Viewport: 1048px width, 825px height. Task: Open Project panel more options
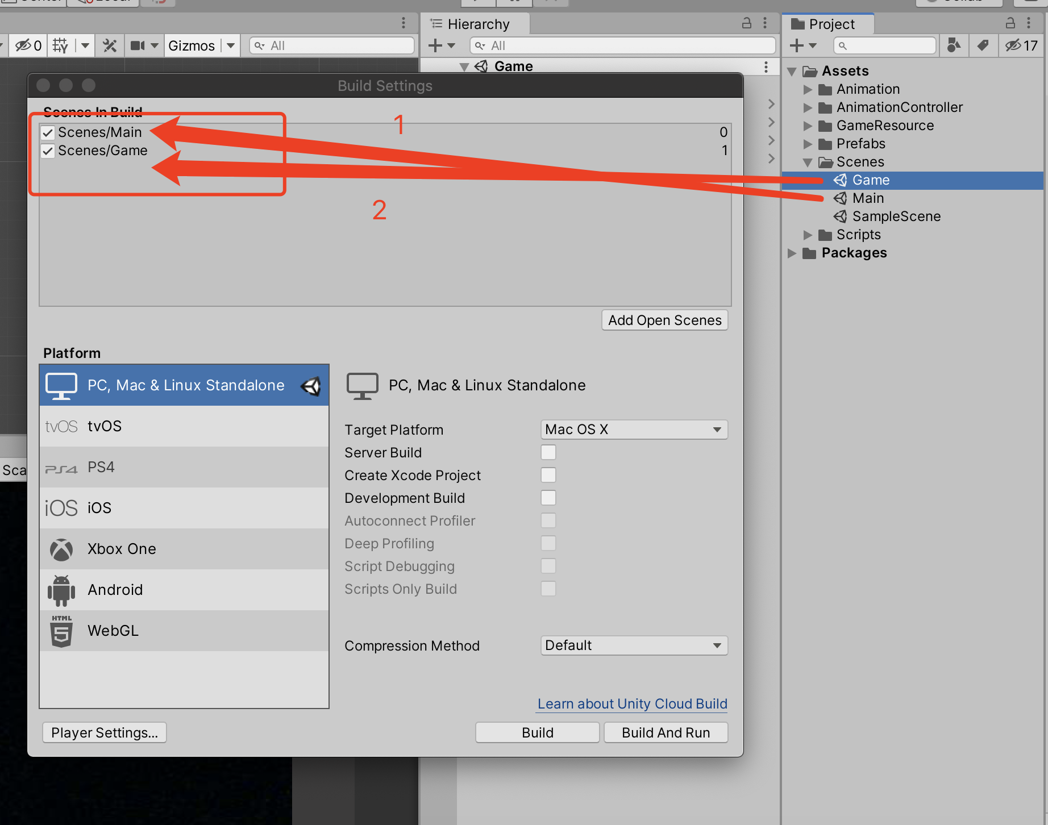pos(1029,23)
